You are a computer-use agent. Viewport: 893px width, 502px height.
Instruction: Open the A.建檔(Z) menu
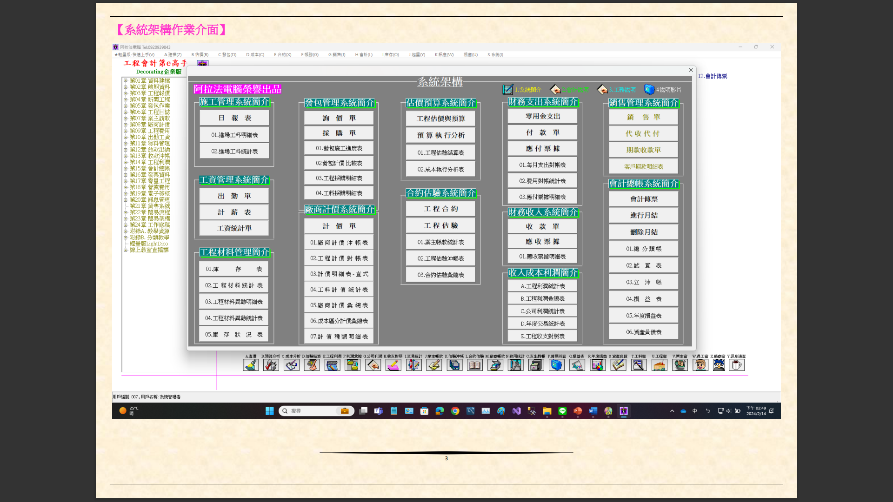coord(173,54)
